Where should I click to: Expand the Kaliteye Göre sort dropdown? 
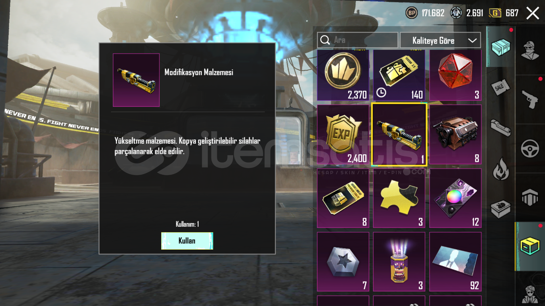440,41
